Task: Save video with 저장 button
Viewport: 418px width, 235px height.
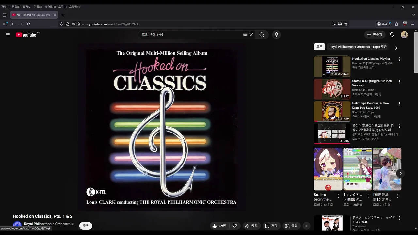Action: click(x=271, y=226)
